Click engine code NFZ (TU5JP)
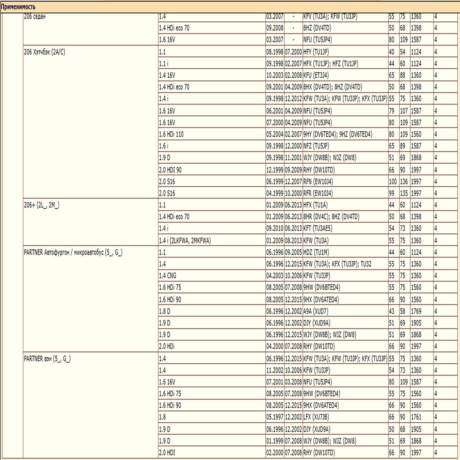 click(x=316, y=146)
